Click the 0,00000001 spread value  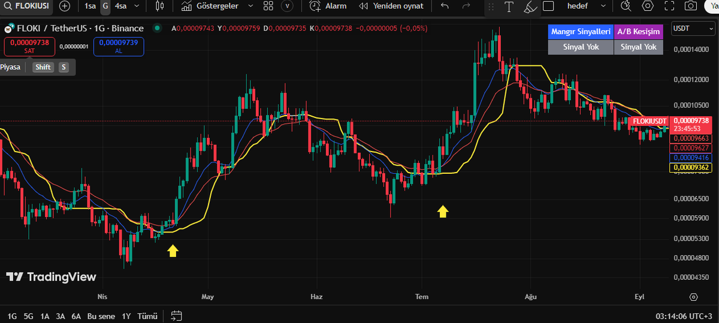pos(74,47)
